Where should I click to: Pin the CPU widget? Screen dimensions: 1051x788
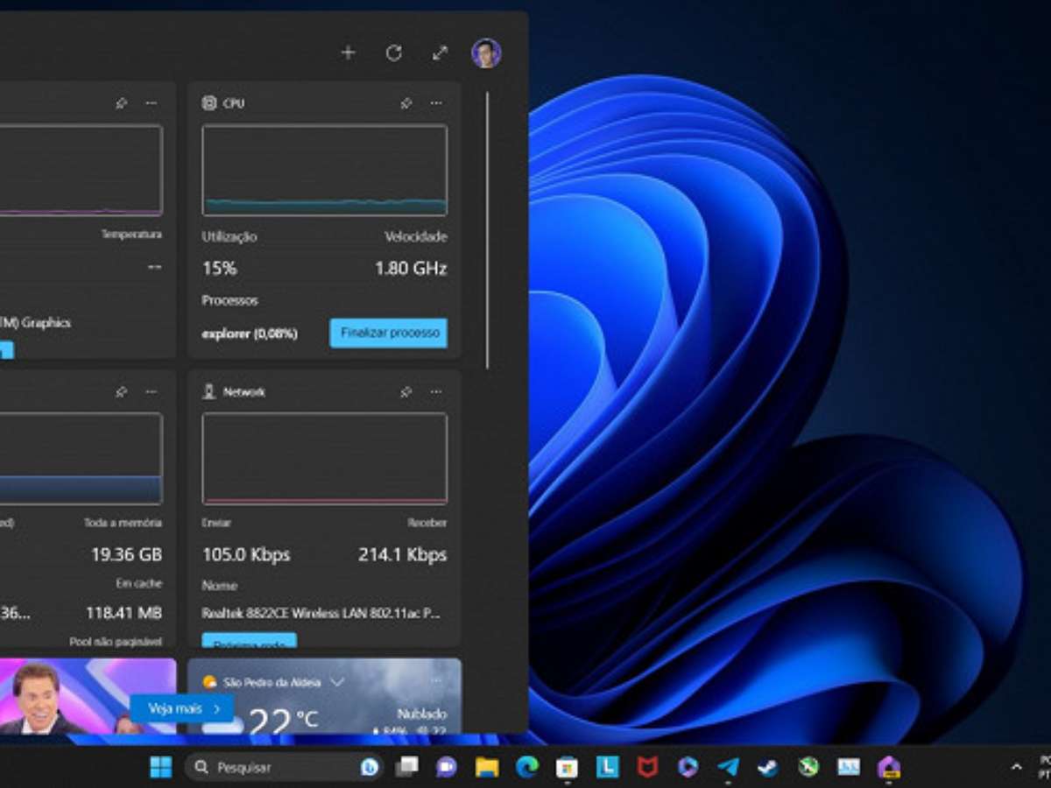click(406, 103)
